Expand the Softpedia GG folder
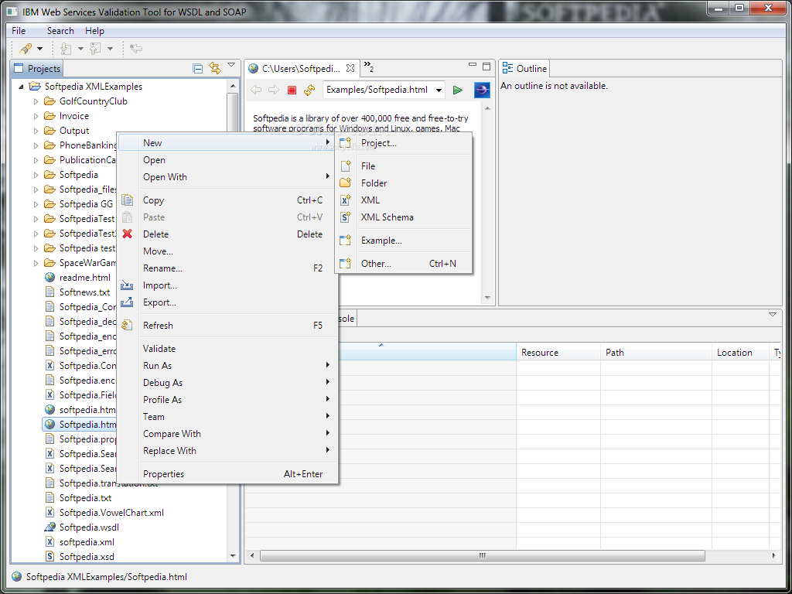The width and height of the screenshot is (792, 594). 36,204
